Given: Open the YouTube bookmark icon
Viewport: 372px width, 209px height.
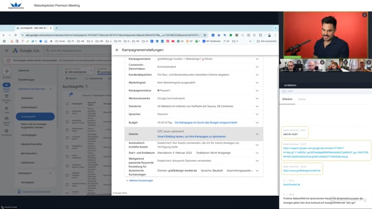Looking at the screenshot, I should point(173,41).
